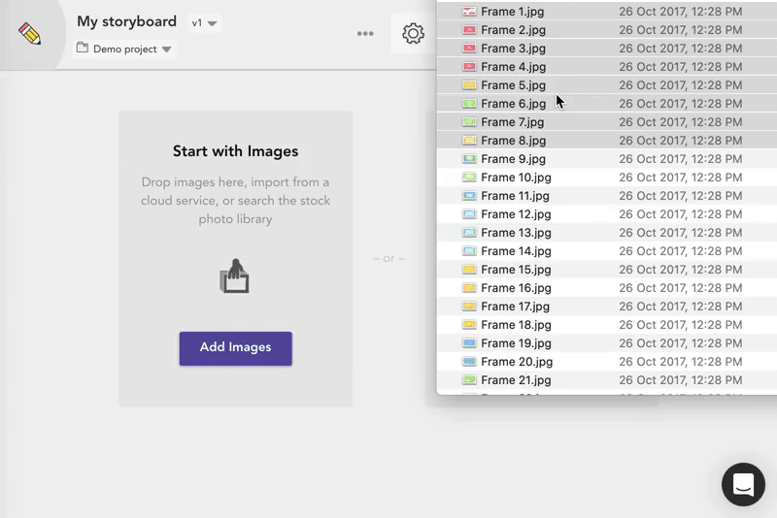
Task: Select Frame 17.jpg file row
Action: (516, 307)
